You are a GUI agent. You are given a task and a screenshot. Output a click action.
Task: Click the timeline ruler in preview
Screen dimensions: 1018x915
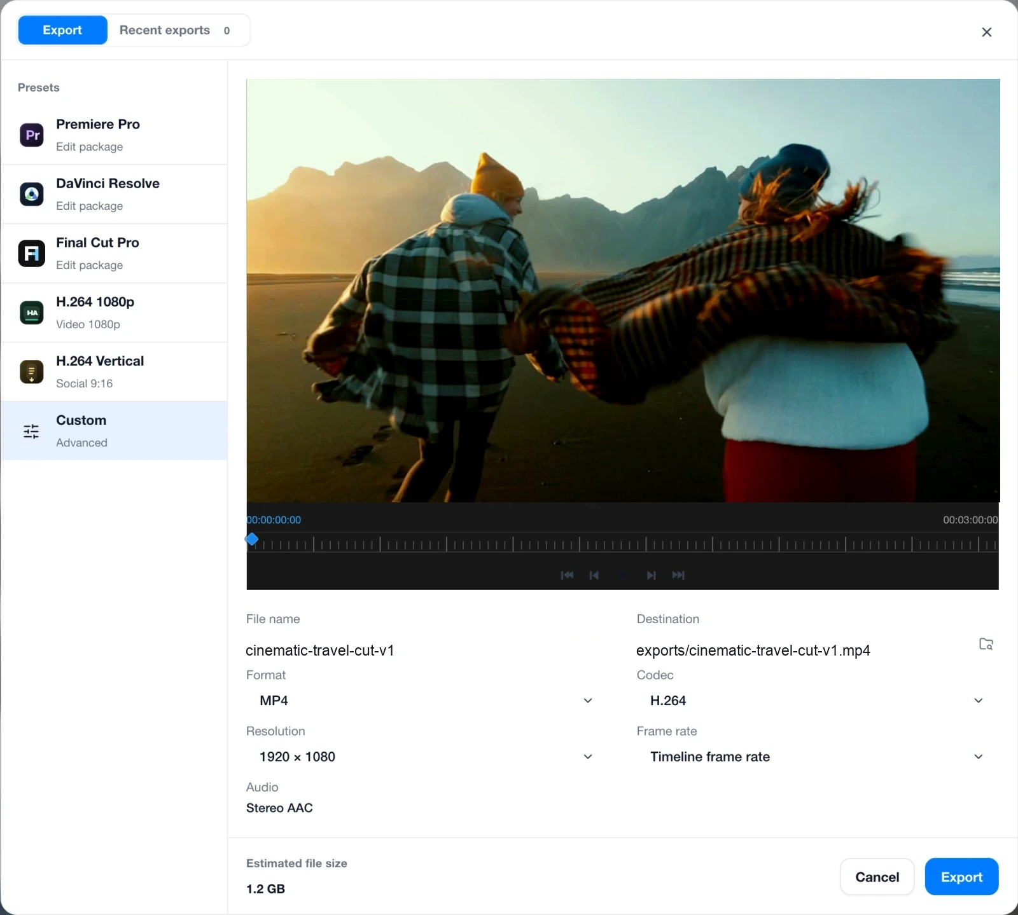click(x=622, y=544)
